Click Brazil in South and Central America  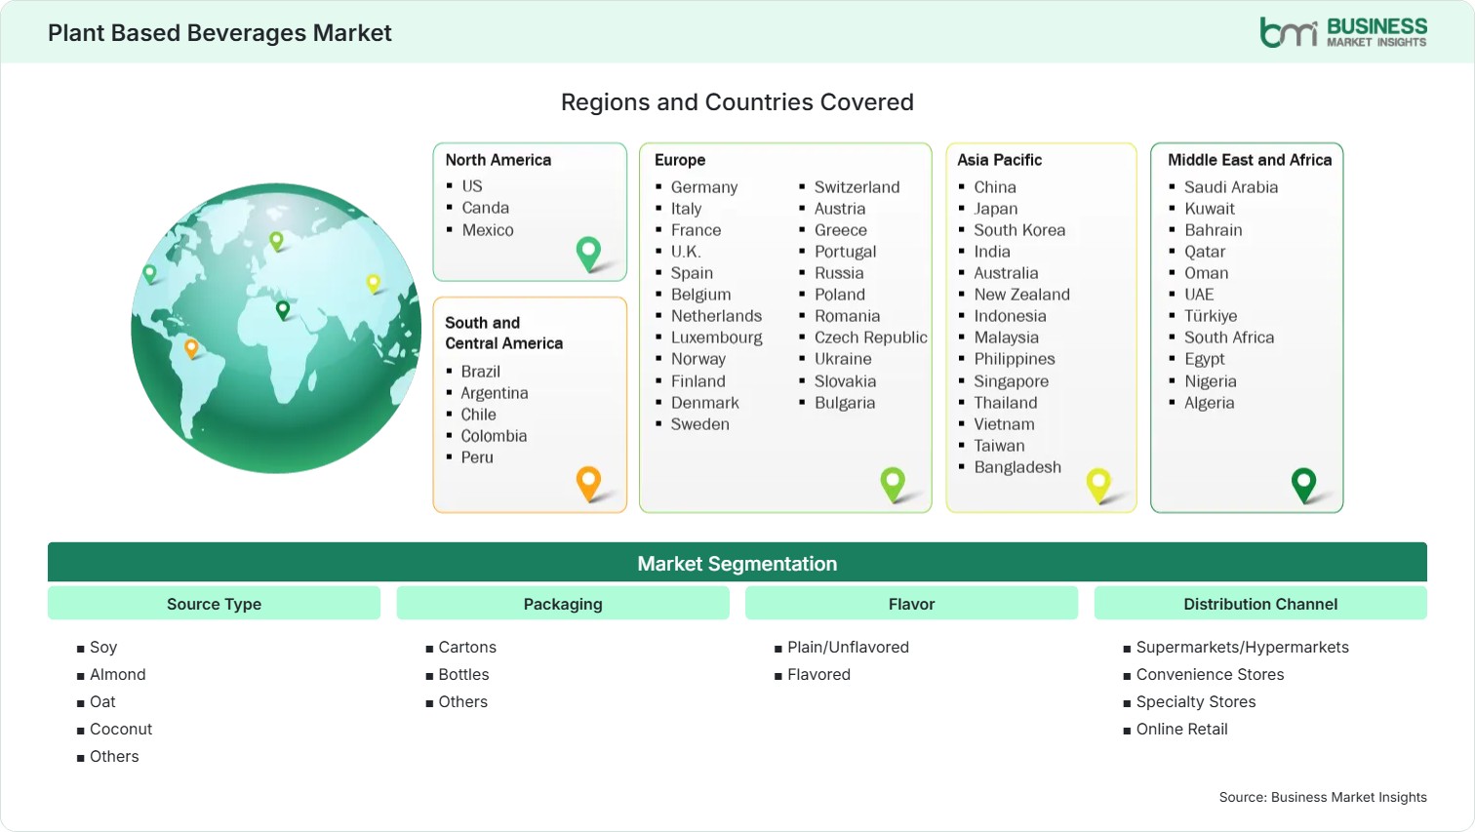point(481,372)
